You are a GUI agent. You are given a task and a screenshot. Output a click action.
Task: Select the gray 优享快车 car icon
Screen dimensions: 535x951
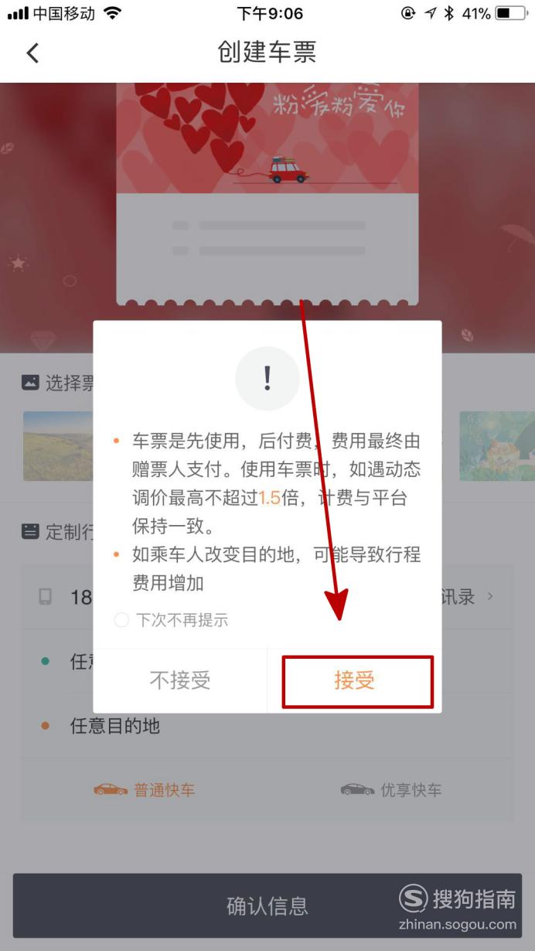pos(357,789)
